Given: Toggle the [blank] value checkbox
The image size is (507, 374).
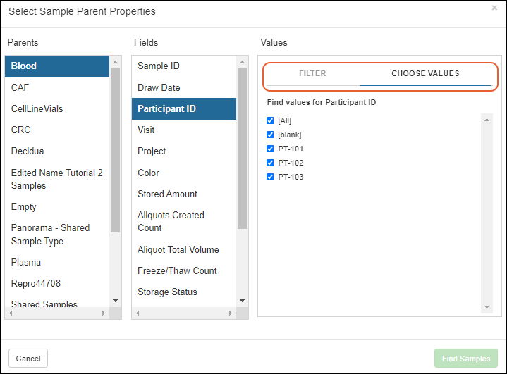Looking at the screenshot, I should [270, 135].
